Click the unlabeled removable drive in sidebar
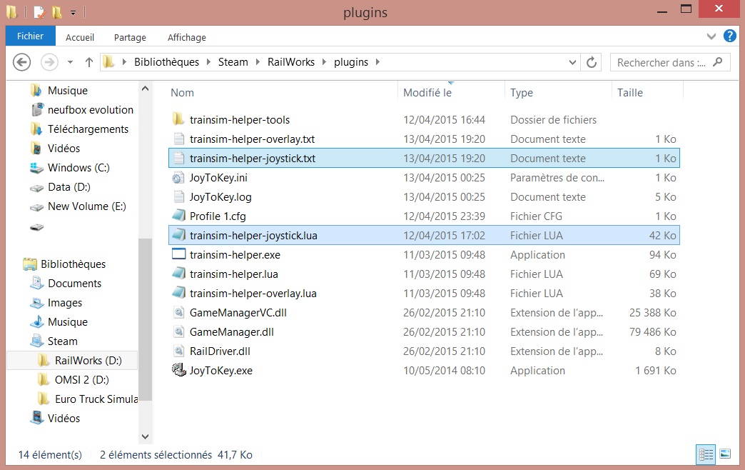 [36, 227]
